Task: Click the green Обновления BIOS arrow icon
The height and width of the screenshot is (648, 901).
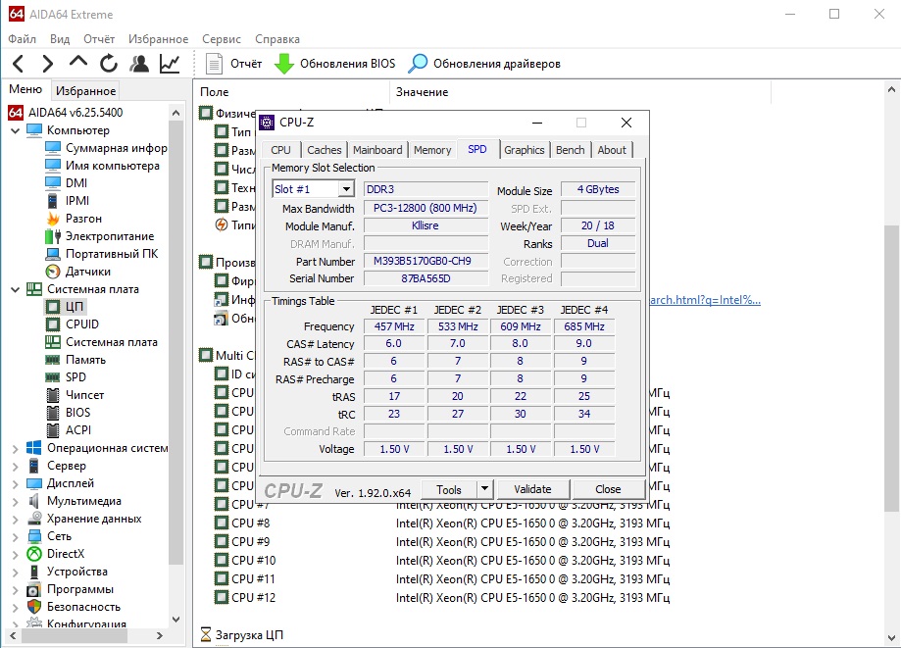Action: (284, 64)
